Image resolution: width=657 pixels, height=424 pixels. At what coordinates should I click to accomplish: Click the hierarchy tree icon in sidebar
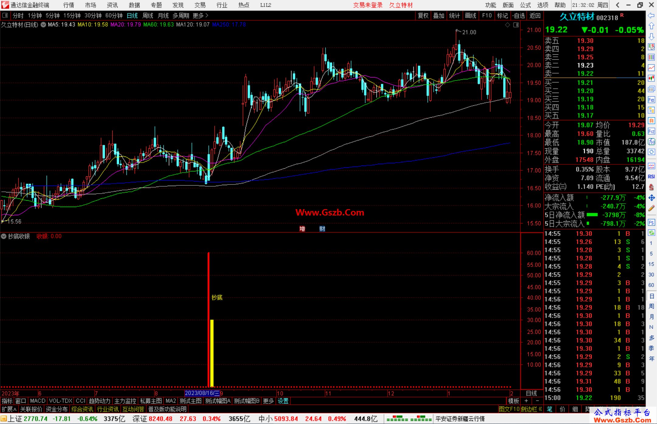tap(651, 110)
